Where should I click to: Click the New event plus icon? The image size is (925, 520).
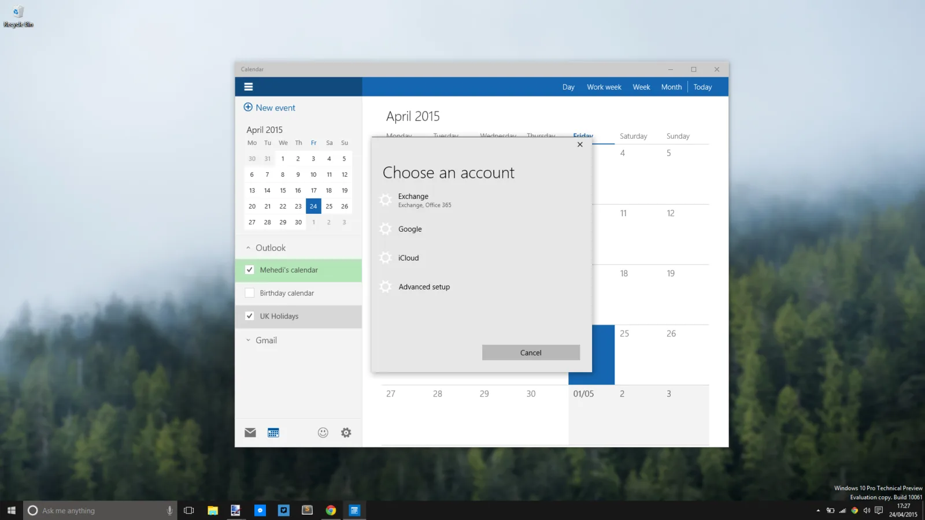tap(248, 107)
